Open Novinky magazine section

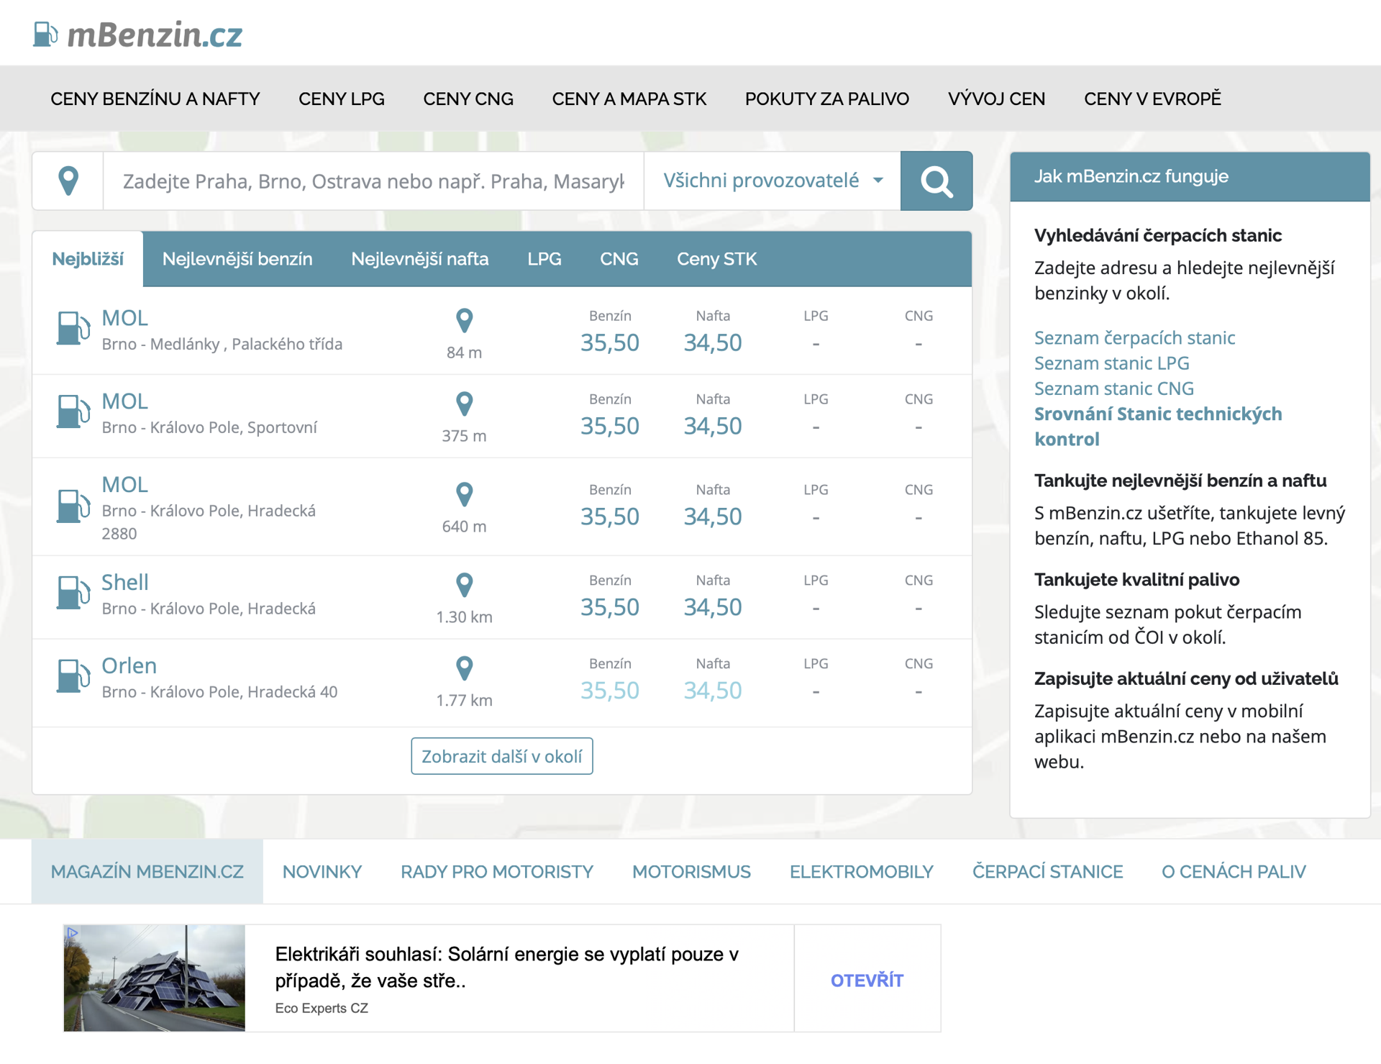[x=322, y=872]
